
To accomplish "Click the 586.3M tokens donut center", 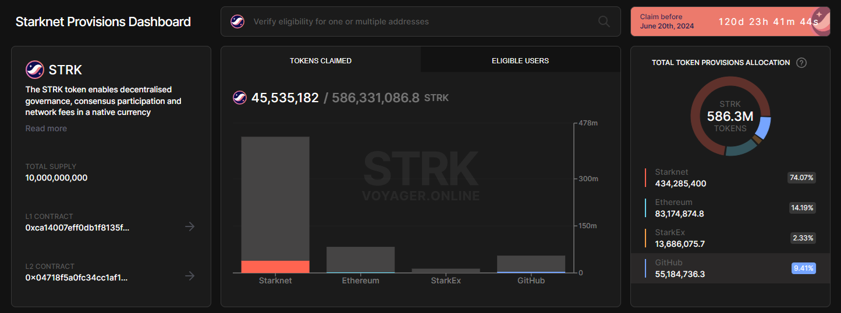I will (x=730, y=116).
